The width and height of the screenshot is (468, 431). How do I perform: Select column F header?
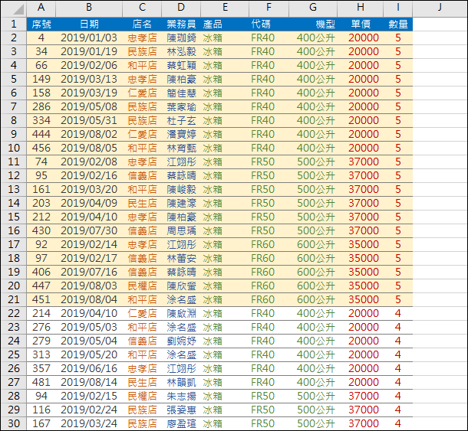click(269, 8)
